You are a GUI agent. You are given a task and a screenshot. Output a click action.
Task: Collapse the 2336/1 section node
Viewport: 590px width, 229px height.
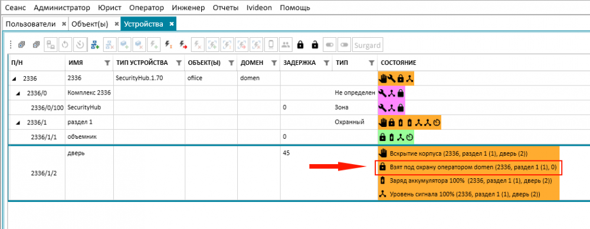tap(18, 122)
